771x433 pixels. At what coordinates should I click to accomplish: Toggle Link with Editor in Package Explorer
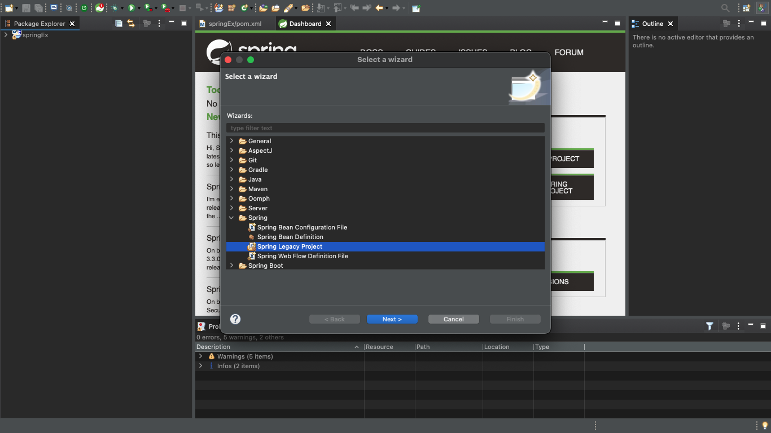click(131, 24)
